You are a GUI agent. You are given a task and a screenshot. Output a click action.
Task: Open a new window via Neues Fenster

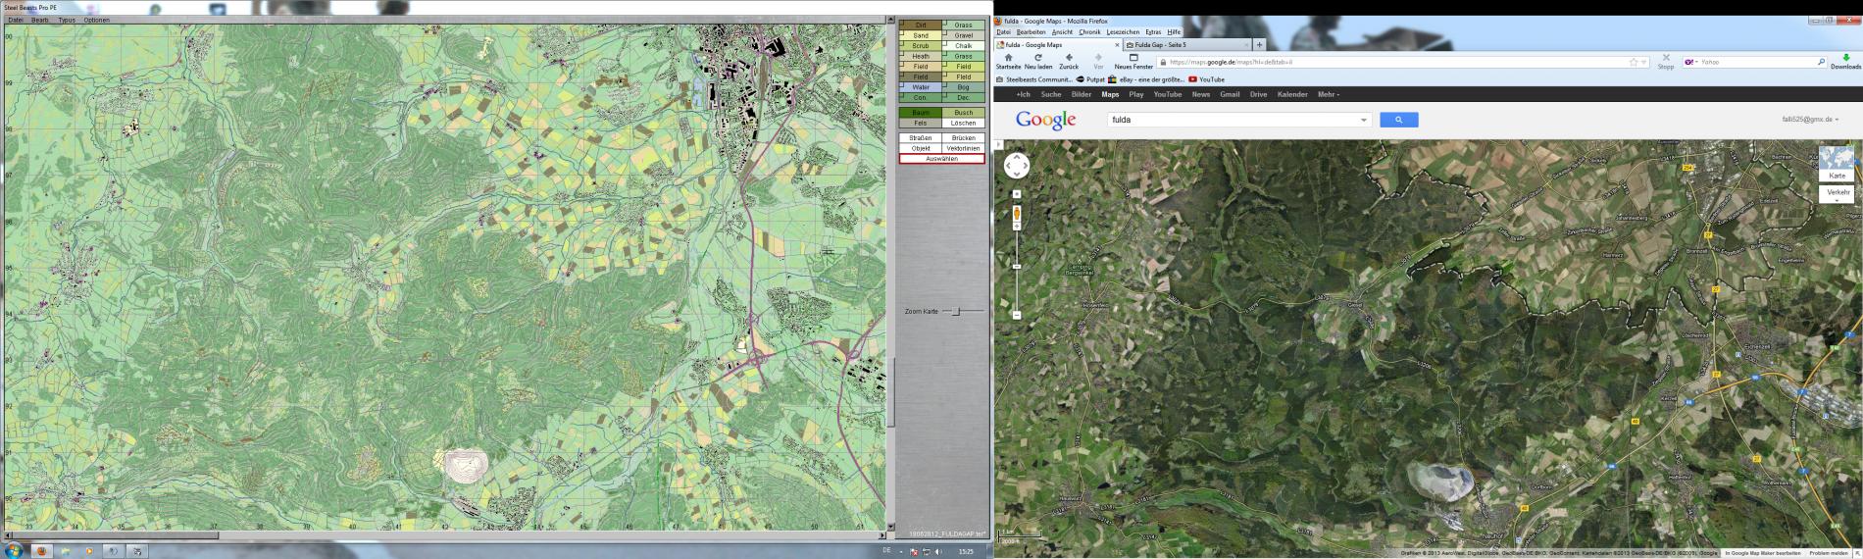click(x=1133, y=59)
